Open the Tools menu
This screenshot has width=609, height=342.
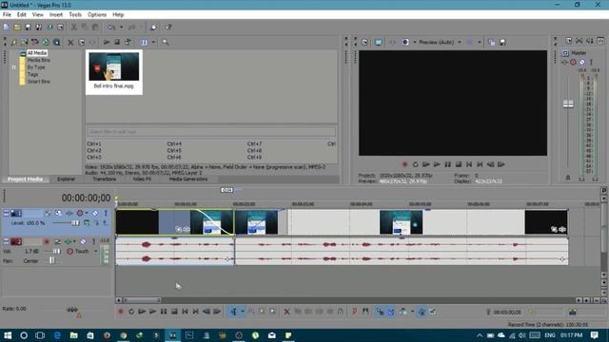[75, 15]
